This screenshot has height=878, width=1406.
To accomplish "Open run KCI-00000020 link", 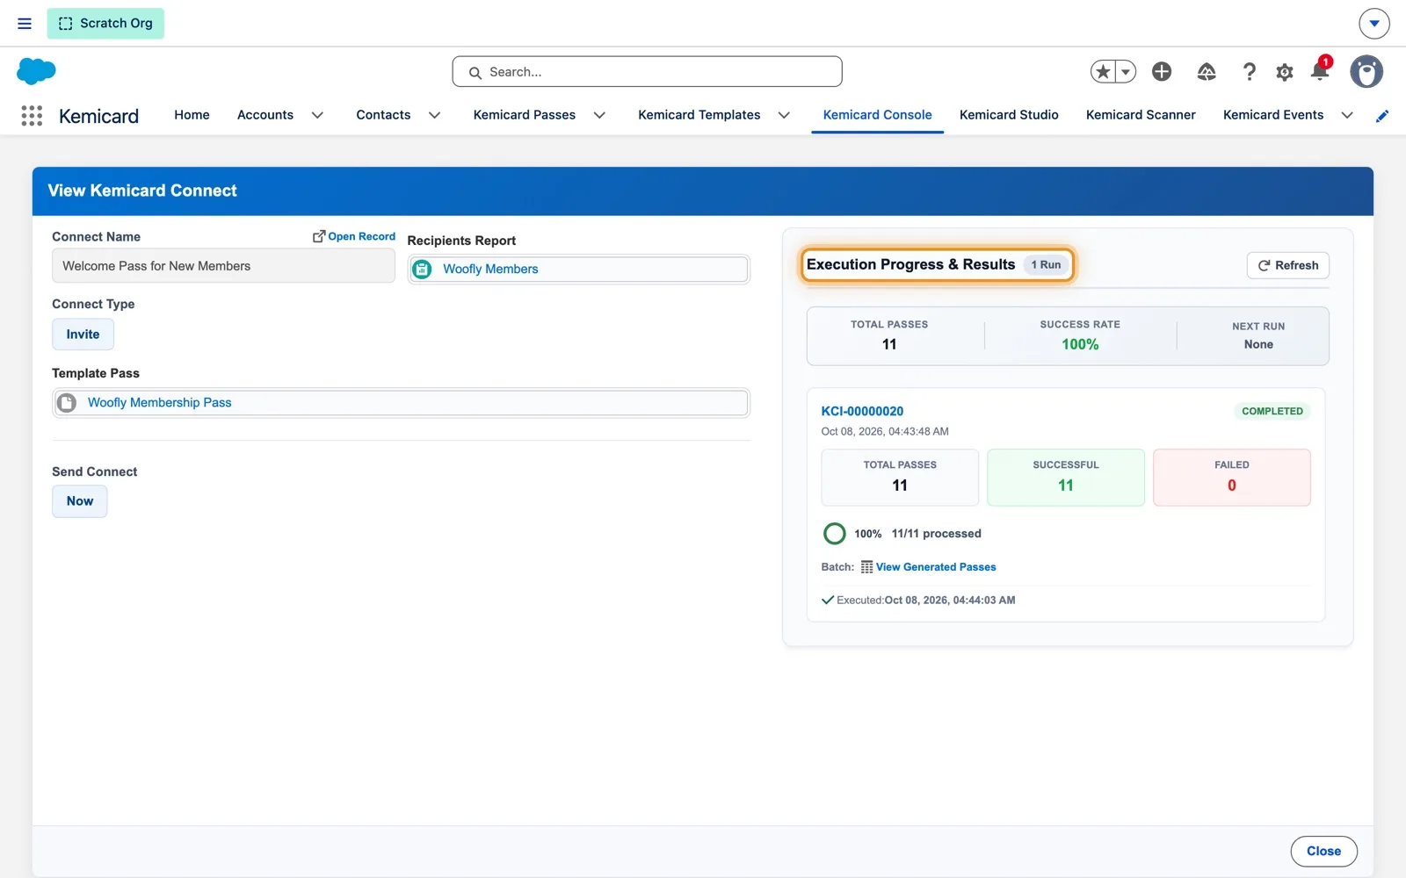I will point(862,411).
